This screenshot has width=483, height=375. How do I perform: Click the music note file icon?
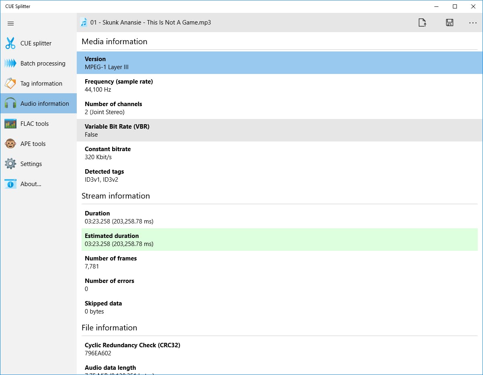(x=84, y=23)
